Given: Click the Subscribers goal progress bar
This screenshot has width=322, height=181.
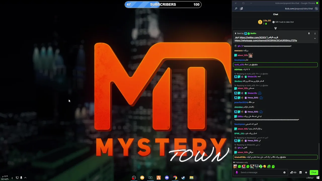Looking at the screenshot, I should click(163, 5).
